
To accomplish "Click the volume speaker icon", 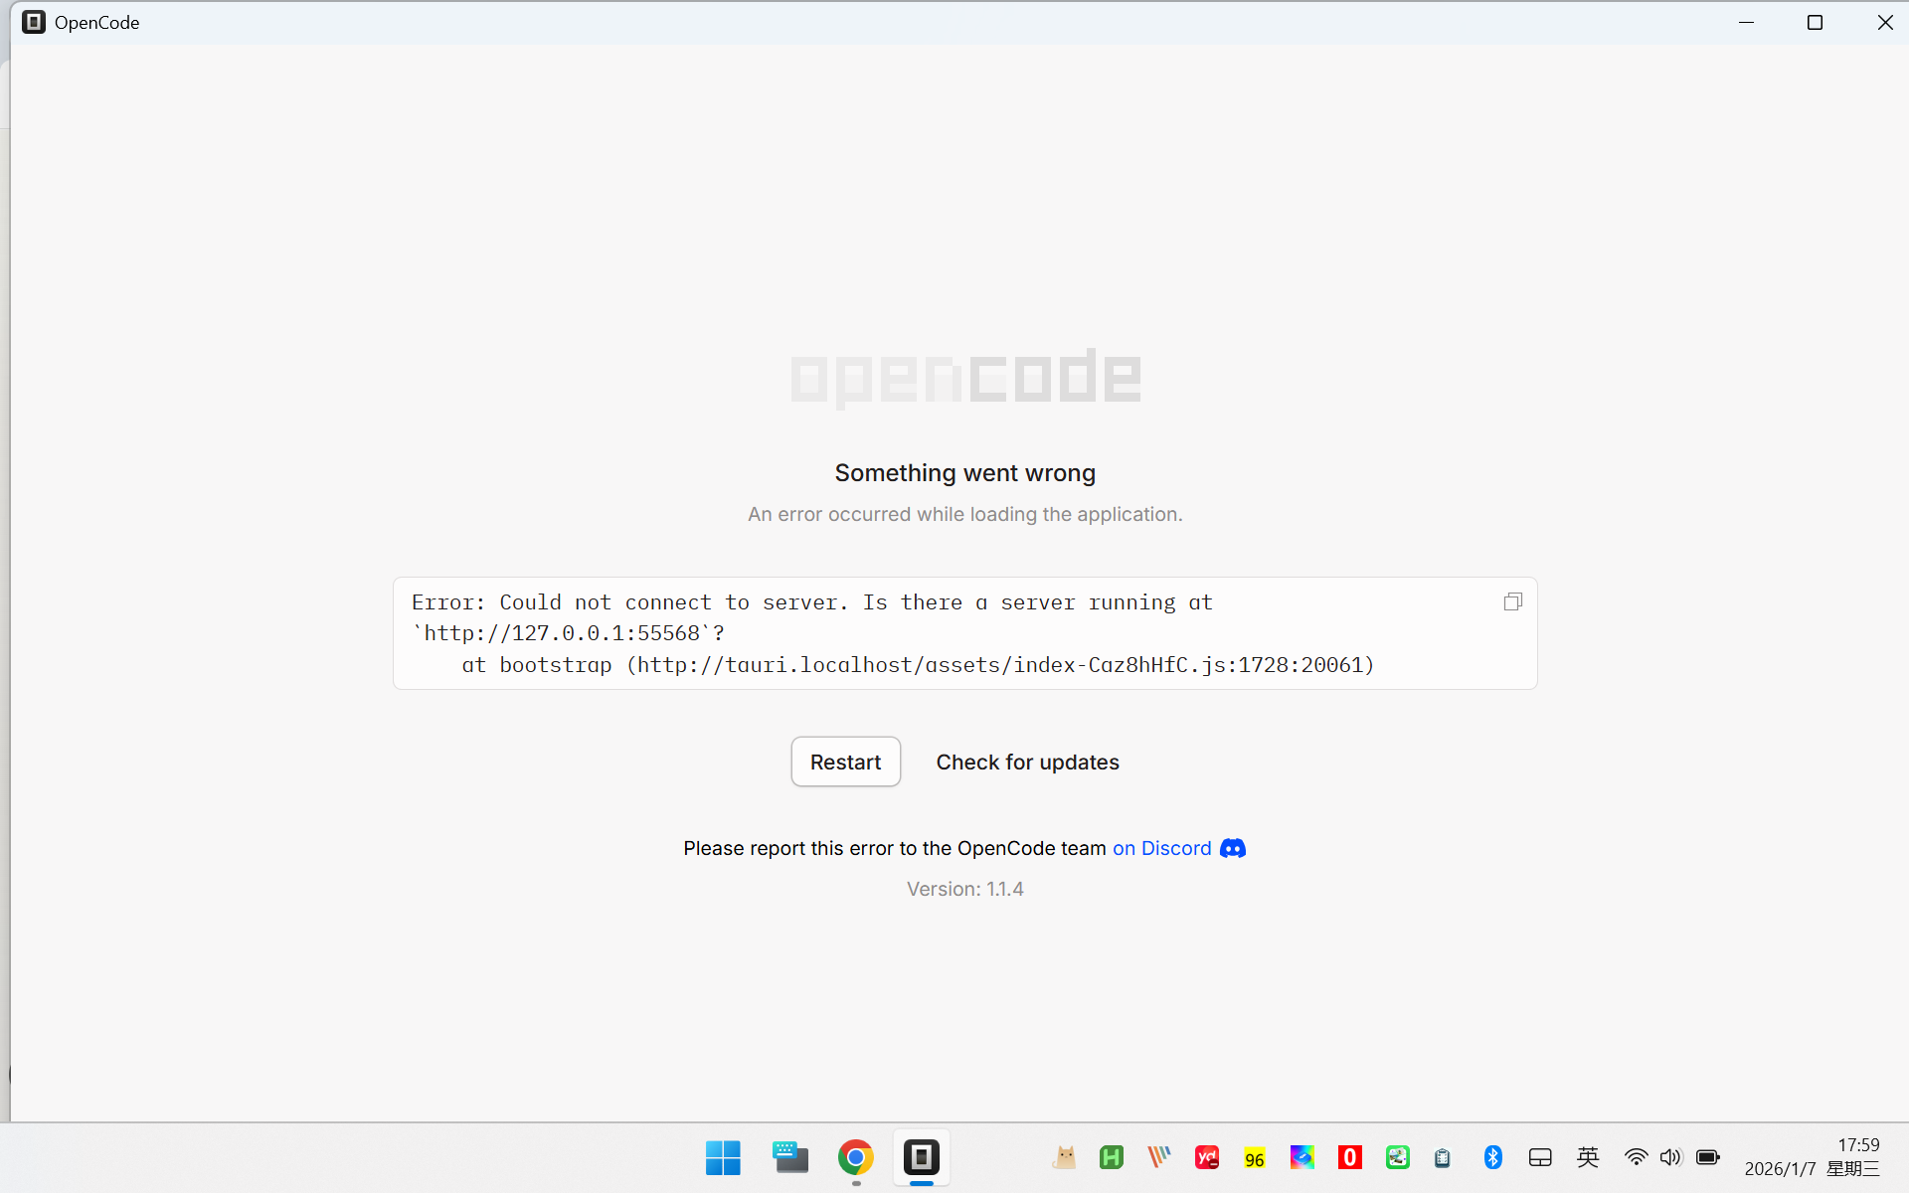I will pyautogui.click(x=1670, y=1157).
